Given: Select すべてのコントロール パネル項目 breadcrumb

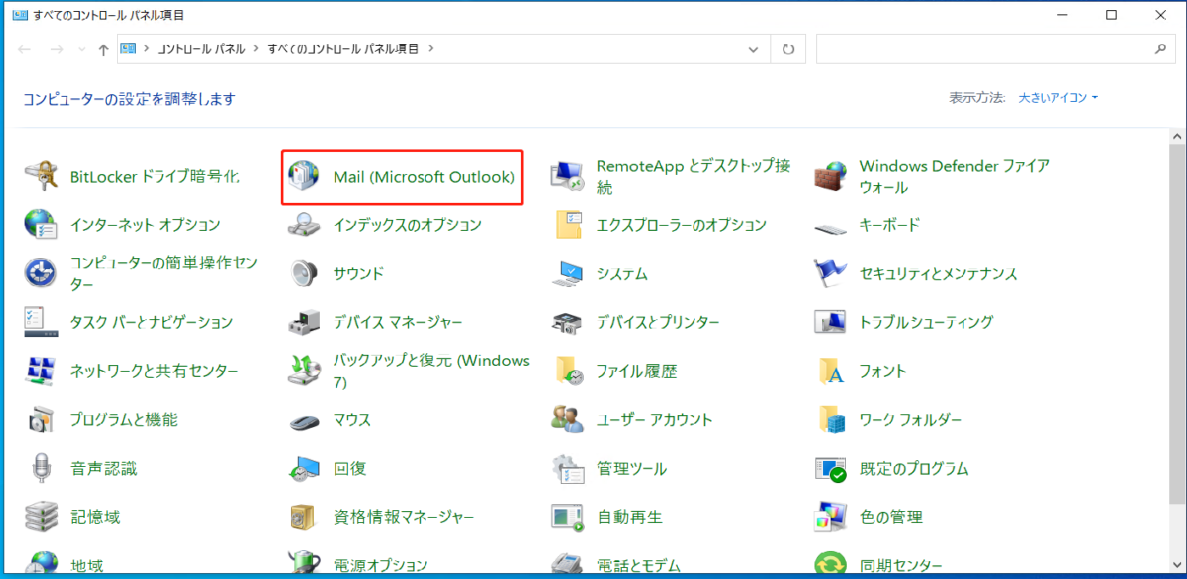Looking at the screenshot, I should (x=343, y=49).
